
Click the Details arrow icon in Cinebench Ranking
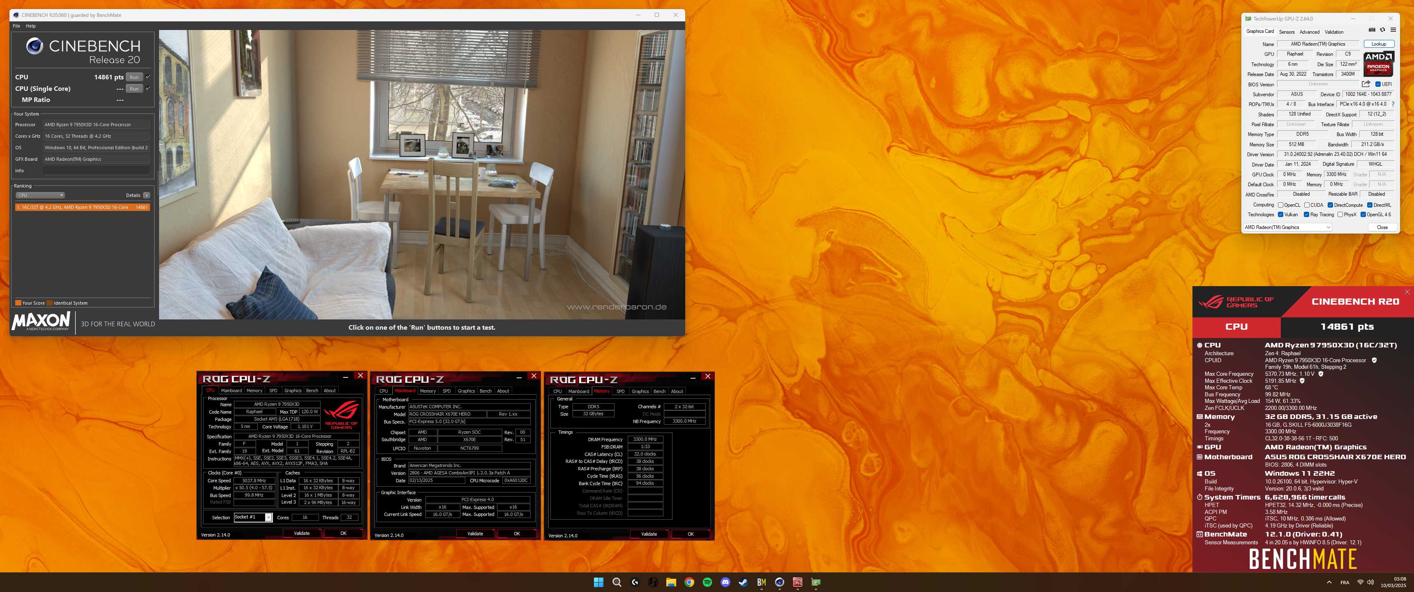coord(147,196)
